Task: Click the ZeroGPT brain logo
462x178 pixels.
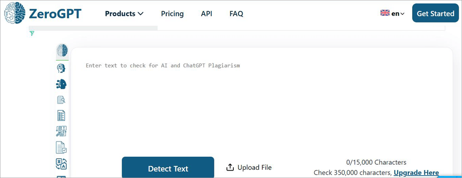Action: tap(14, 13)
